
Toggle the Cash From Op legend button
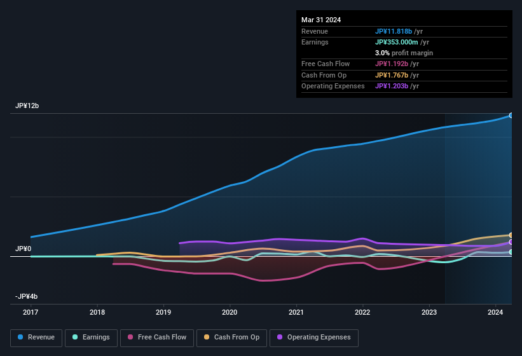(231, 338)
